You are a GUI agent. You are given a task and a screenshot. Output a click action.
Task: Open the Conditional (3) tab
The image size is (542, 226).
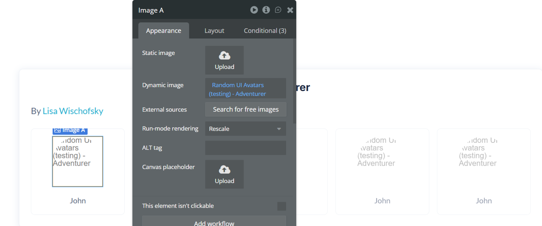click(x=265, y=31)
